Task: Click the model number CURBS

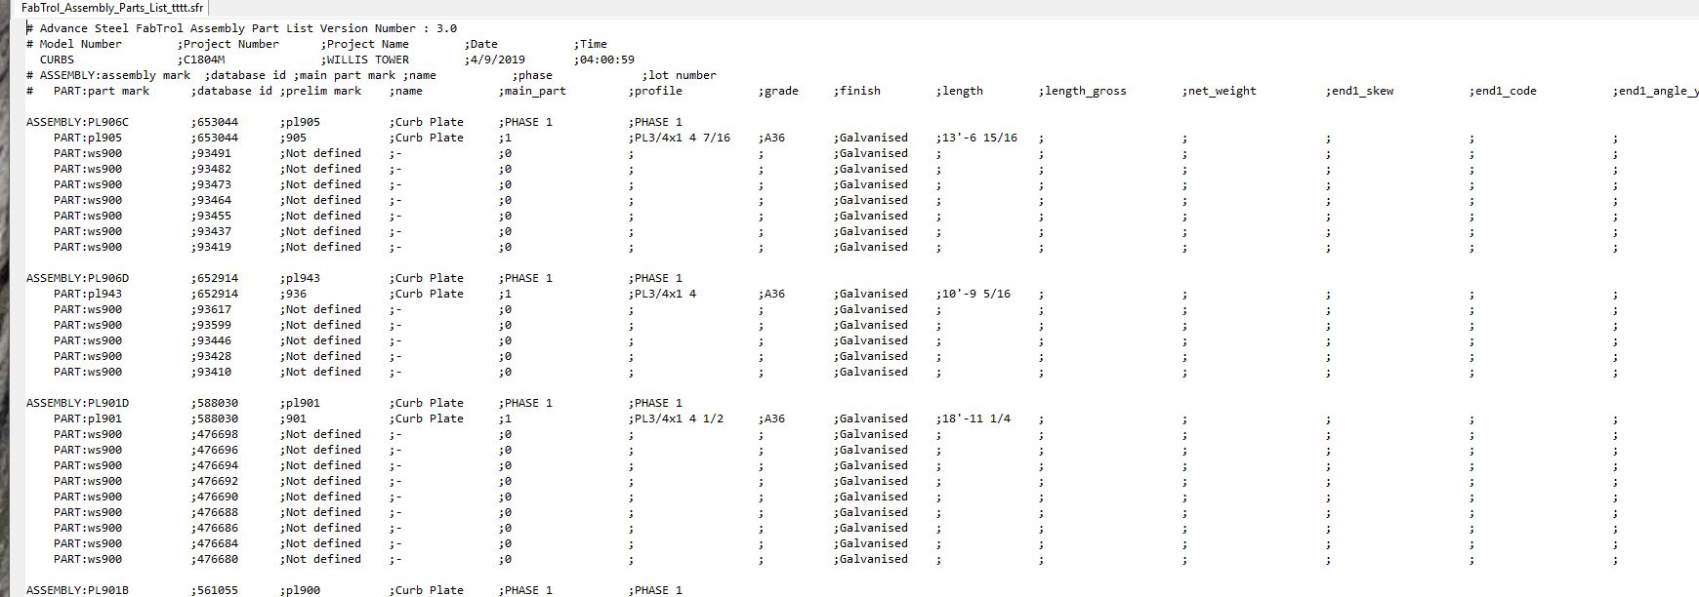Action: (57, 60)
